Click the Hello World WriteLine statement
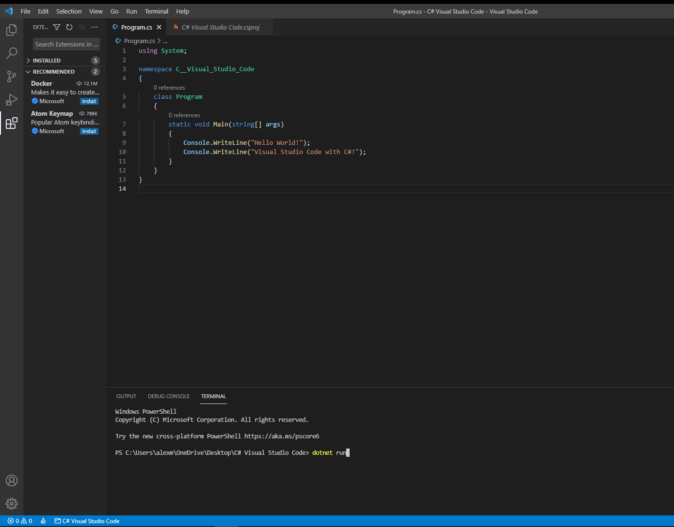Viewport: 674px width, 527px height. click(246, 143)
